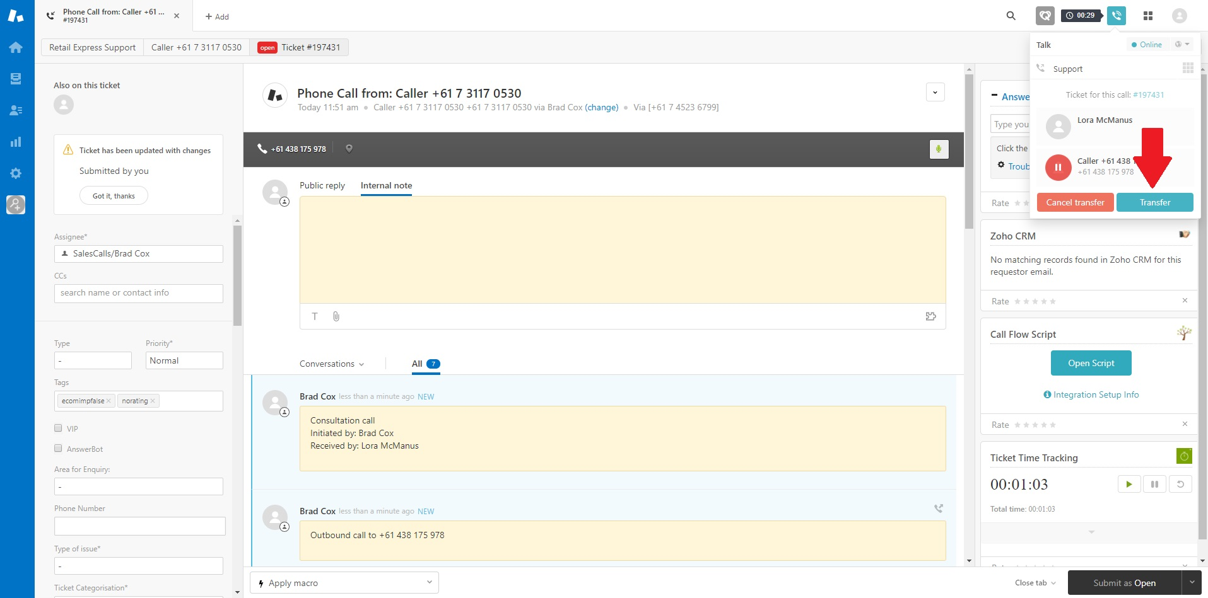Click the call timer 00:29 indicator
The height and width of the screenshot is (598, 1208).
[x=1081, y=16]
